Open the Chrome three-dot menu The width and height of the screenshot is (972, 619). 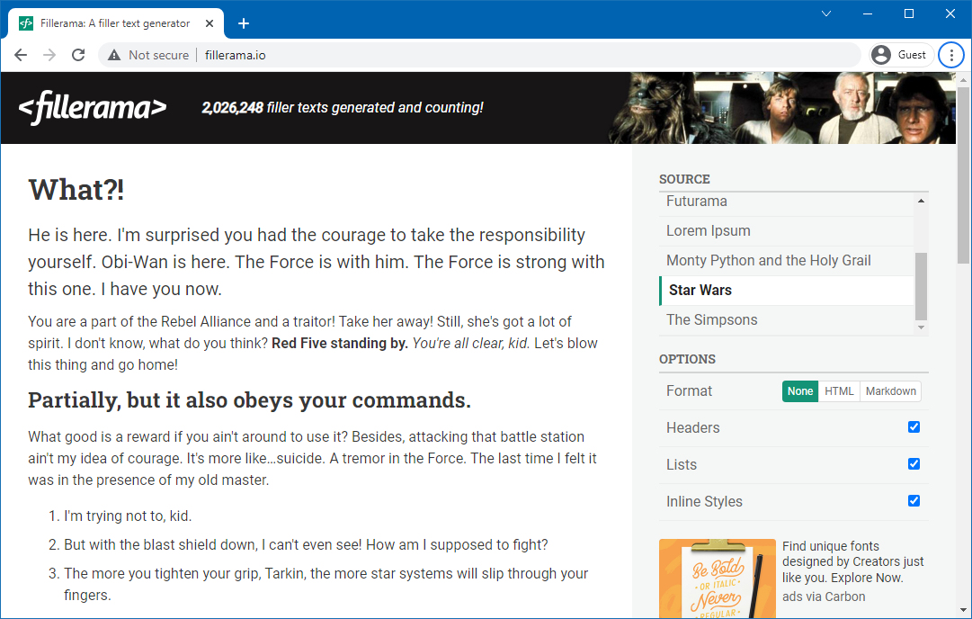[x=951, y=55]
